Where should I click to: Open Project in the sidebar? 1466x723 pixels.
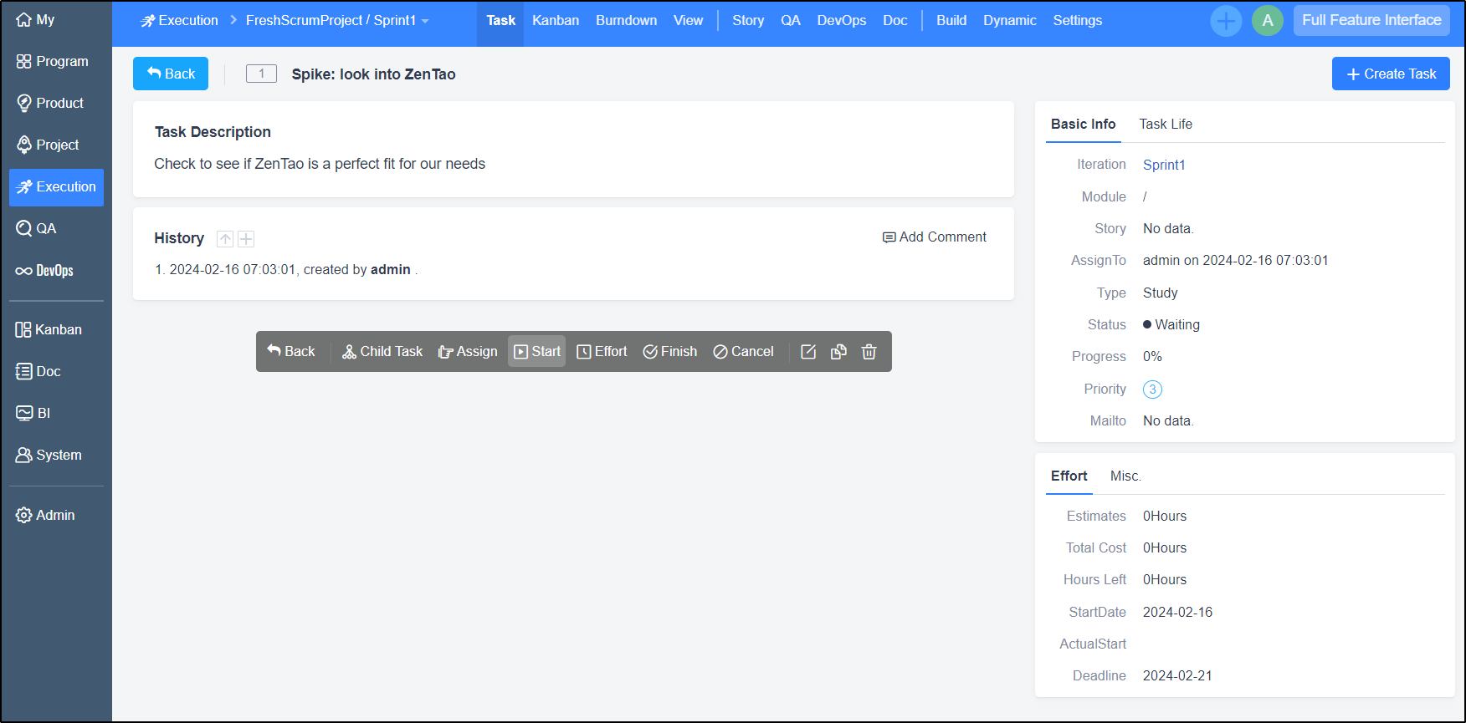coord(48,145)
